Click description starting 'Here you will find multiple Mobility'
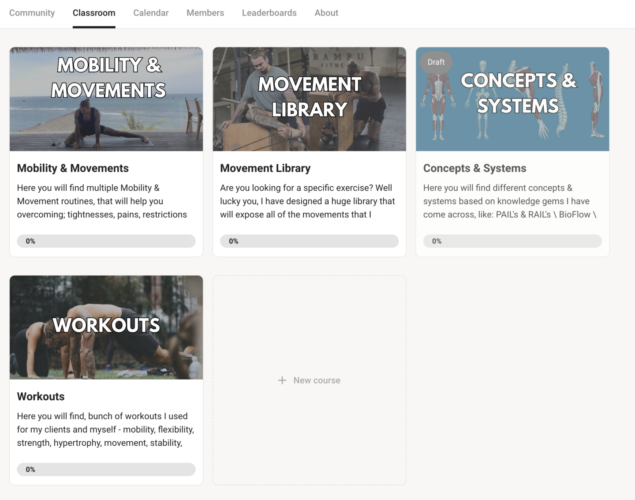Screen dimensions: 635x500 102,201
